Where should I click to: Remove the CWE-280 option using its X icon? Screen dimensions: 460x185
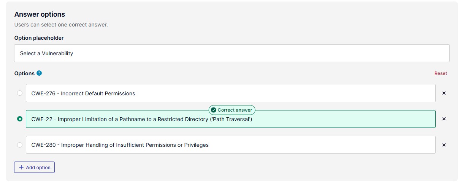point(444,145)
